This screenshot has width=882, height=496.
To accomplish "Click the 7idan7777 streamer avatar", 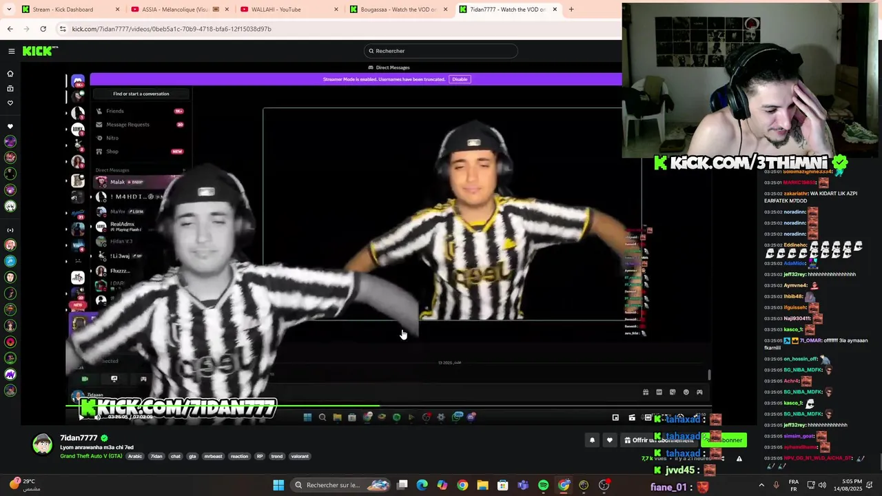I will coord(43,444).
